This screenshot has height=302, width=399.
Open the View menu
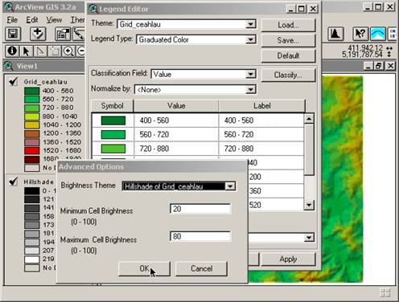tap(54, 20)
